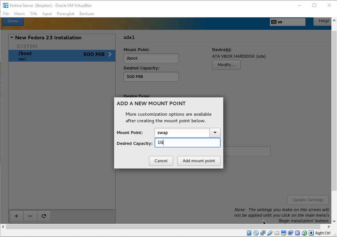Click the hard disk activity icon in VirtualBox status bar
The height and width of the screenshot is (237, 337).
(249, 233)
